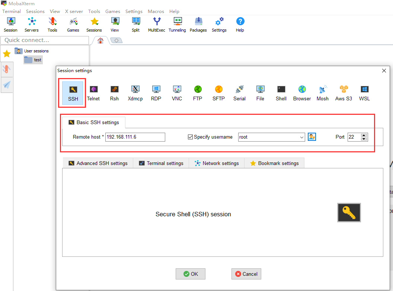This screenshot has height=291, width=393.
Task: Show the Sessions star toolbar icon
Action: point(94,25)
